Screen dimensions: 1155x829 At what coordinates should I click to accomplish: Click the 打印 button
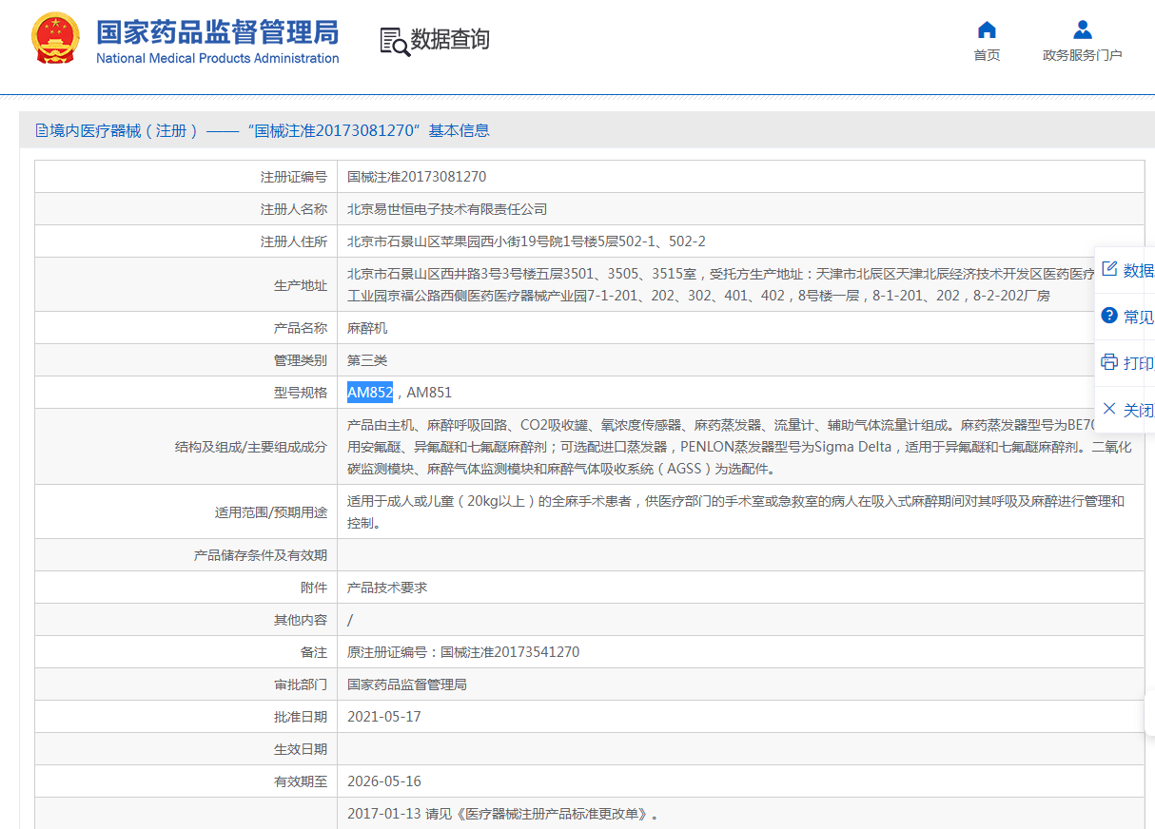pyautogui.click(x=1138, y=363)
